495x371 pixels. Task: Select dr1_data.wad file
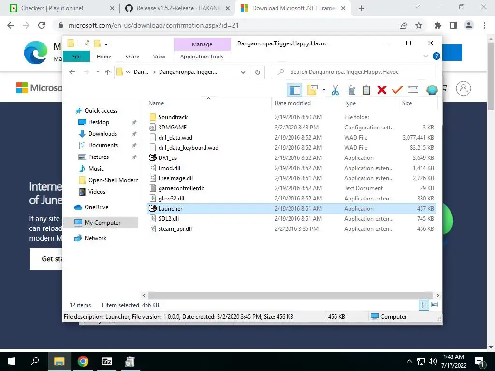pos(175,138)
